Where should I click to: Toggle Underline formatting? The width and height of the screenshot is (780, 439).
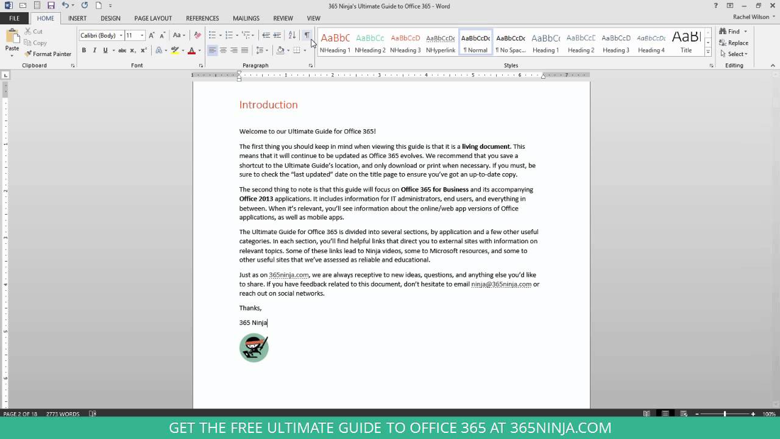[x=105, y=51]
